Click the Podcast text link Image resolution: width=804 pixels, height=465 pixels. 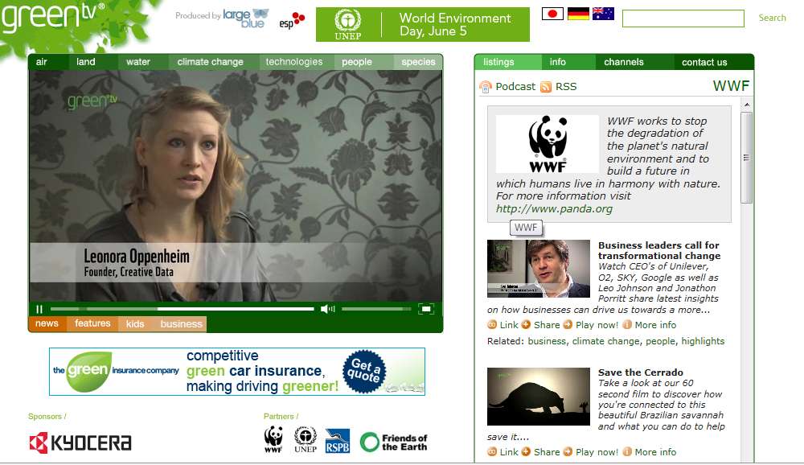(x=515, y=87)
